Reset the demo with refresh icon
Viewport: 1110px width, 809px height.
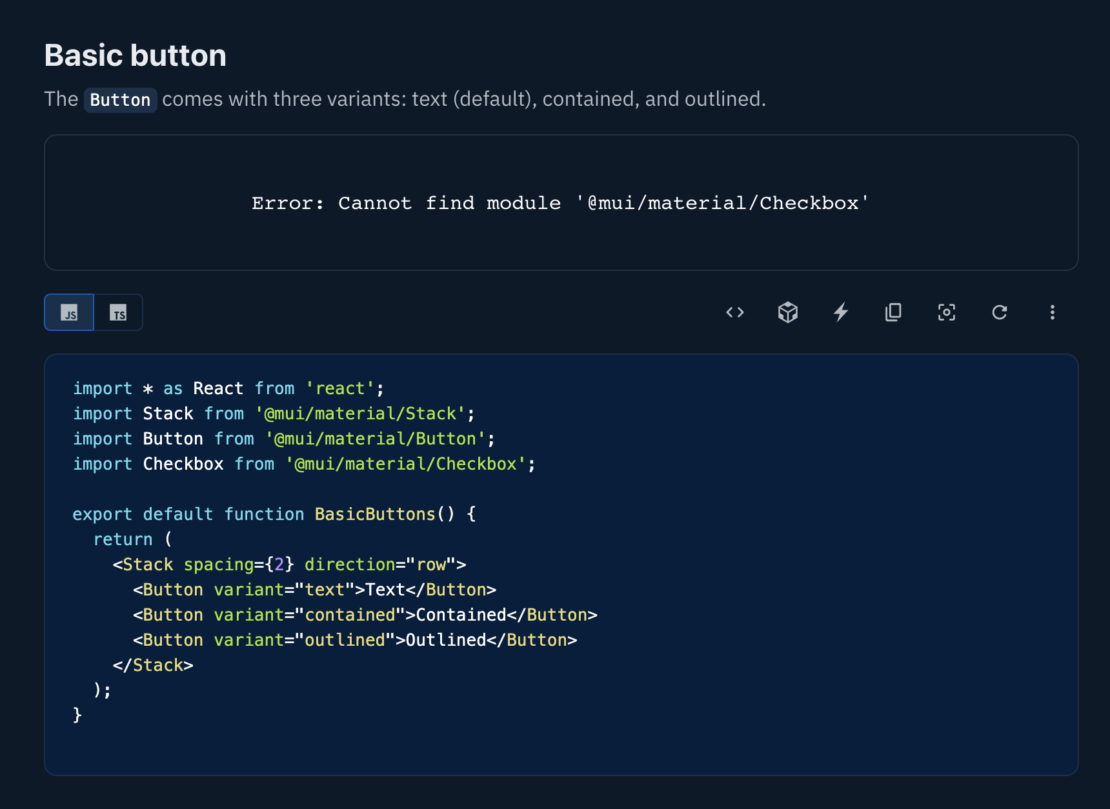click(1000, 313)
